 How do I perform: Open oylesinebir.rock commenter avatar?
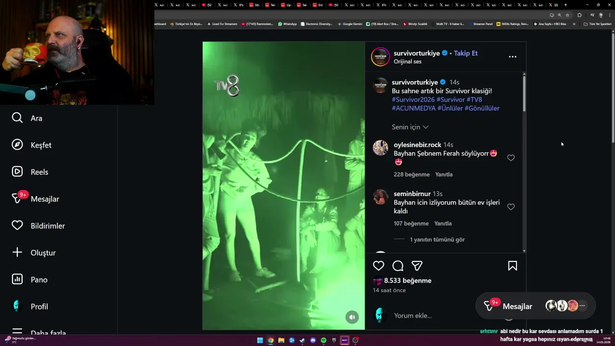(x=381, y=148)
